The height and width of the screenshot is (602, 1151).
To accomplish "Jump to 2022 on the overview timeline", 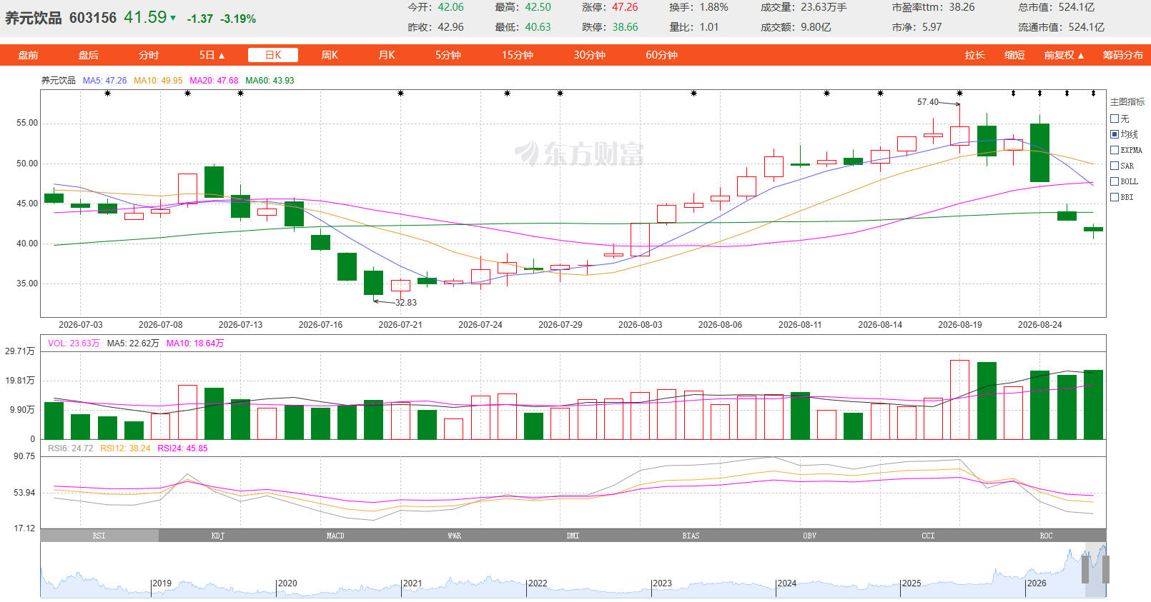I will pyautogui.click(x=537, y=583).
